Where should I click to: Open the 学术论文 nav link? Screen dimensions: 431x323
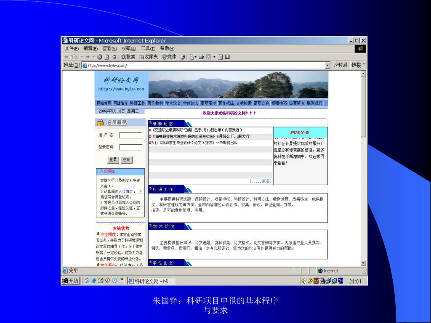(x=173, y=103)
